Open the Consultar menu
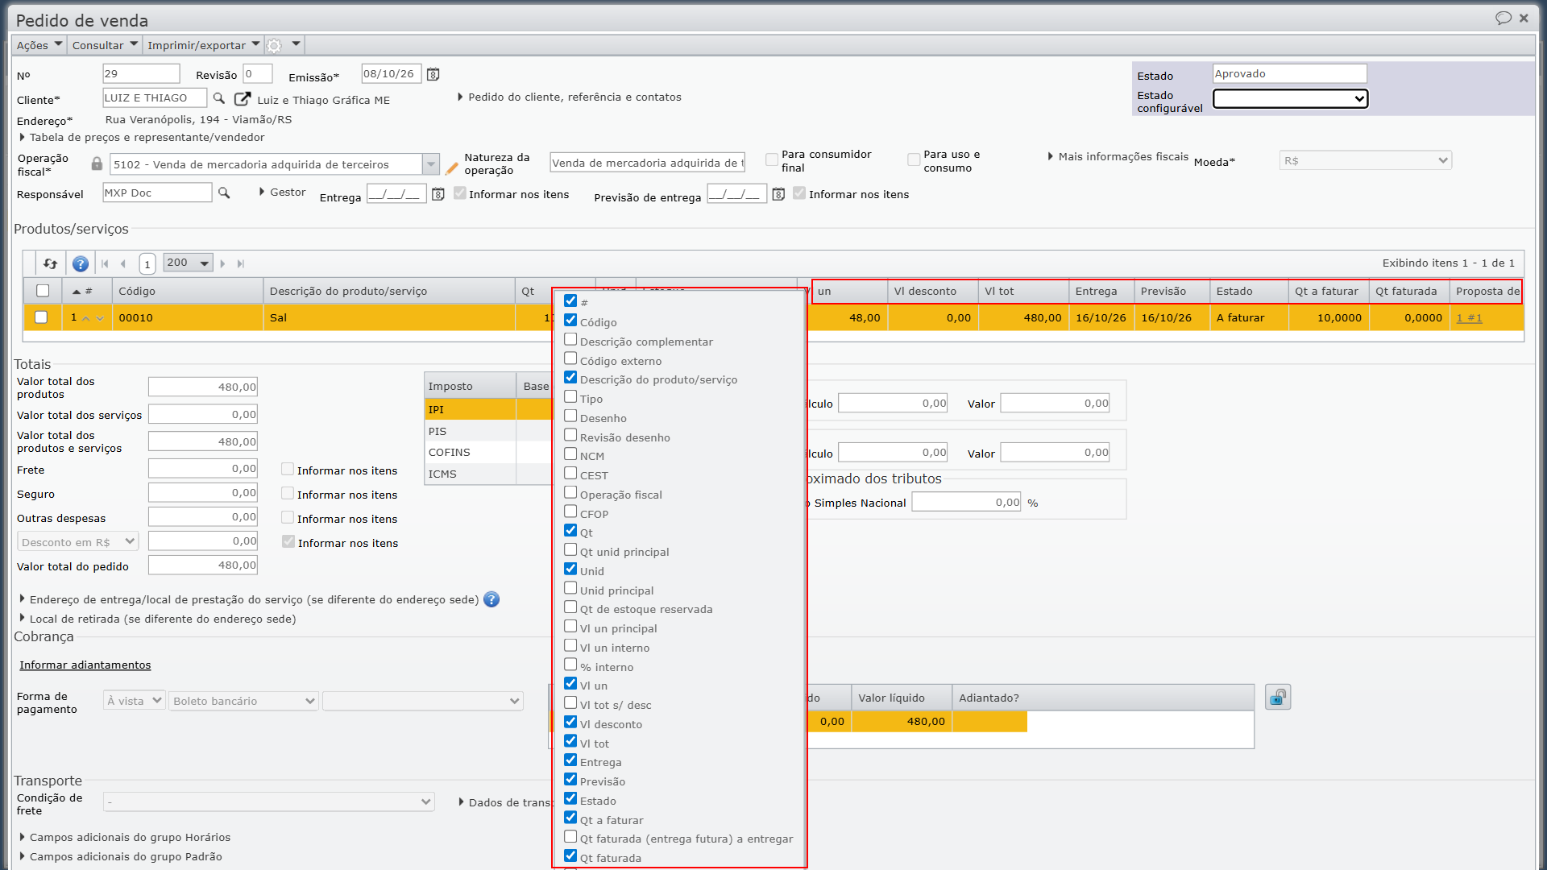The image size is (1547, 870). coord(105,45)
